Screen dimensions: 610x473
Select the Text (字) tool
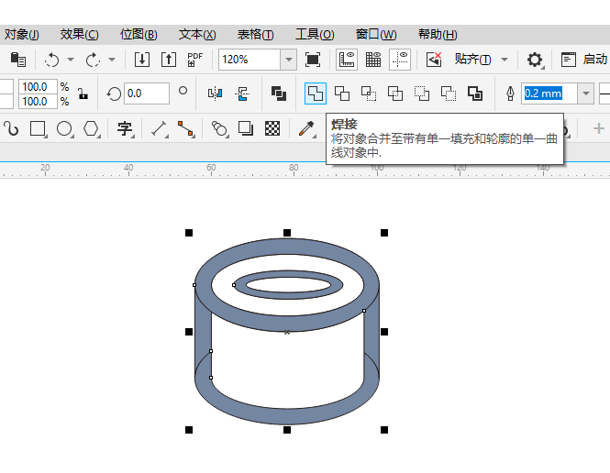[125, 129]
